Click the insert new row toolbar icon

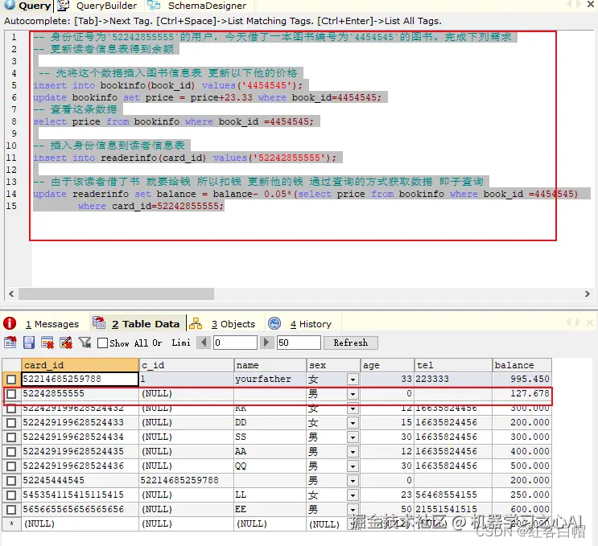coord(10,343)
